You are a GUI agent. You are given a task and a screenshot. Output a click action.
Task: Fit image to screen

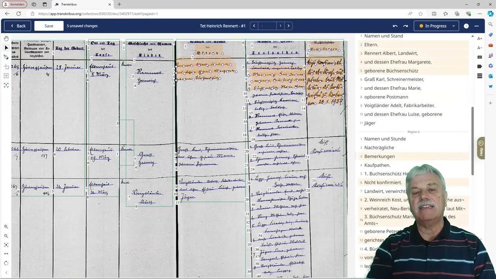click(x=6, y=245)
